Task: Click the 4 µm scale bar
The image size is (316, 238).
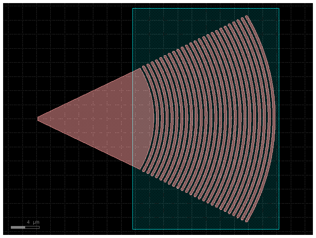Action: (x=25, y=226)
